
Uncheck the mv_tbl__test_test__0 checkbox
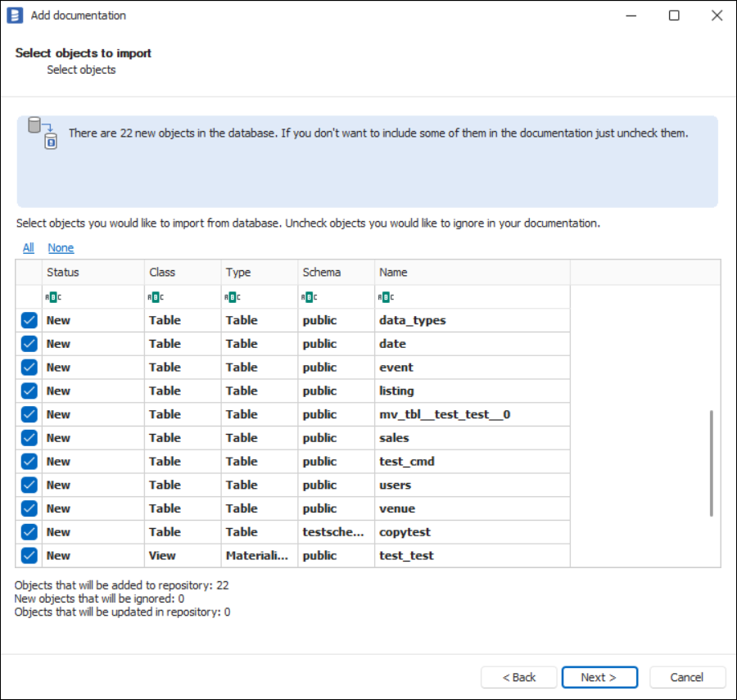[x=29, y=414]
